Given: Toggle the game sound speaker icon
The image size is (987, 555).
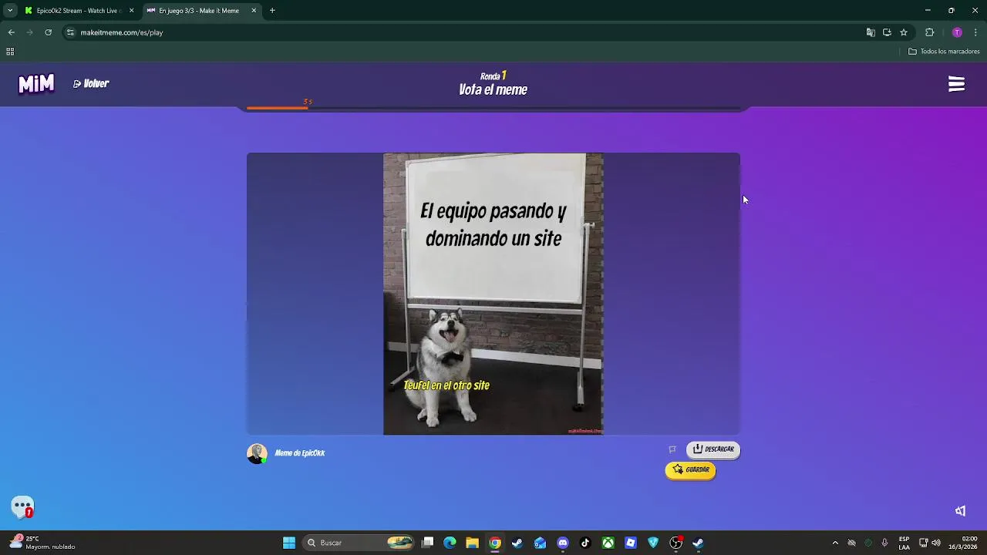Looking at the screenshot, I should pyautogui.click(x=960, y=511).
